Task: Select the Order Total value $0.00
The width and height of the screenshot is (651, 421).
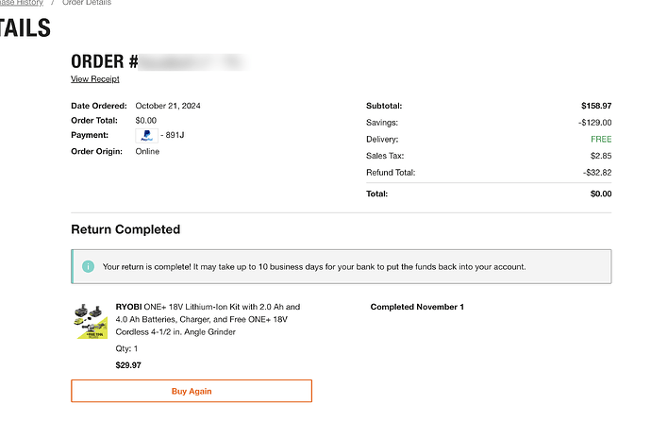Action: 145,121
